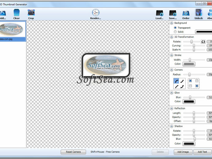
Task: Collapse the 3D Transformation section
Action: (171, 37)
